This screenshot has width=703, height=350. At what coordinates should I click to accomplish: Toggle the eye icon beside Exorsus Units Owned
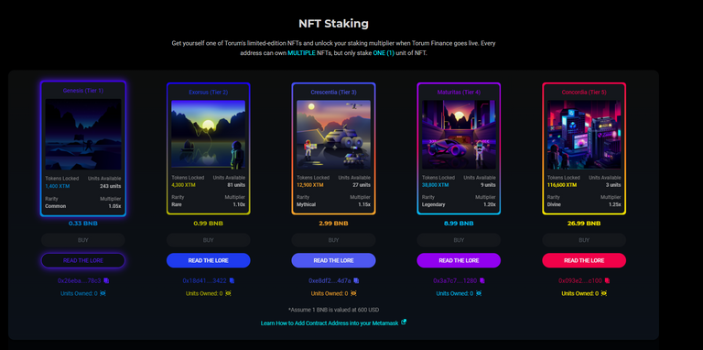(228, 293)
